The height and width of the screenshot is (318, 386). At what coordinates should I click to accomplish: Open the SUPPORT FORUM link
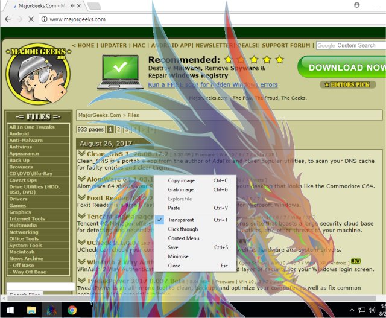click(286, 46)
